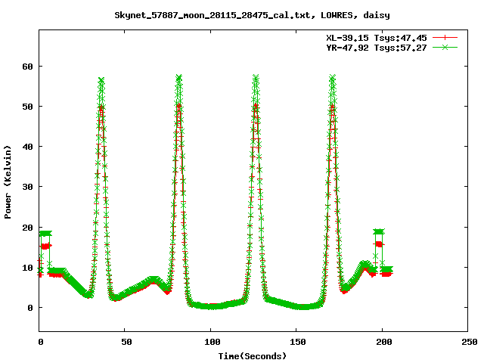Click the 'Time(Seconds)' x-axis label
Screen dimensions: 484x363
click(252, 356)
